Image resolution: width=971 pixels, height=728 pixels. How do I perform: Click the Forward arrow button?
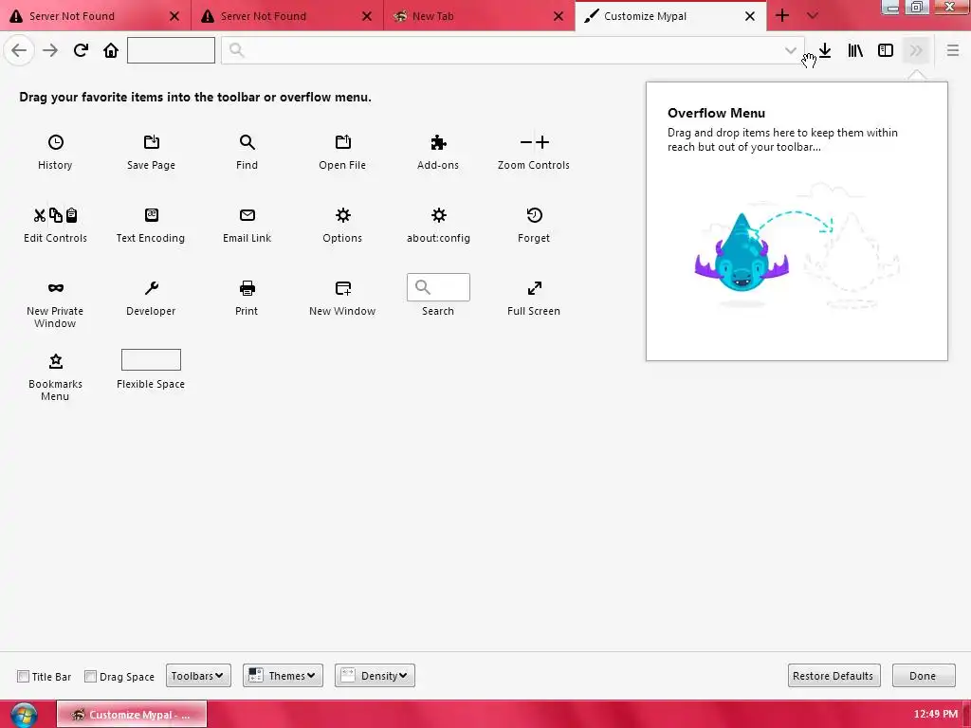click(x=50, y=50)
